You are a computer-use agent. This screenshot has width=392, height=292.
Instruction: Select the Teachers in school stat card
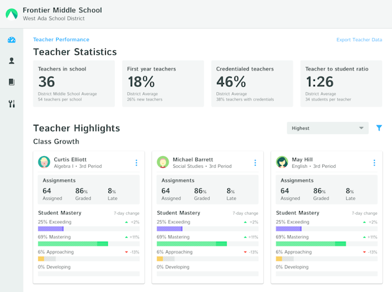point(74,84)
